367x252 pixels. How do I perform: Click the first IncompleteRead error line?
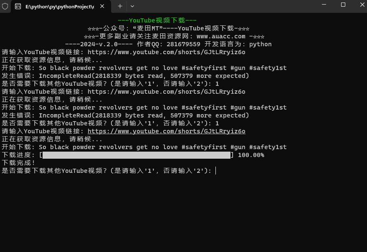[x=125, y=76]
